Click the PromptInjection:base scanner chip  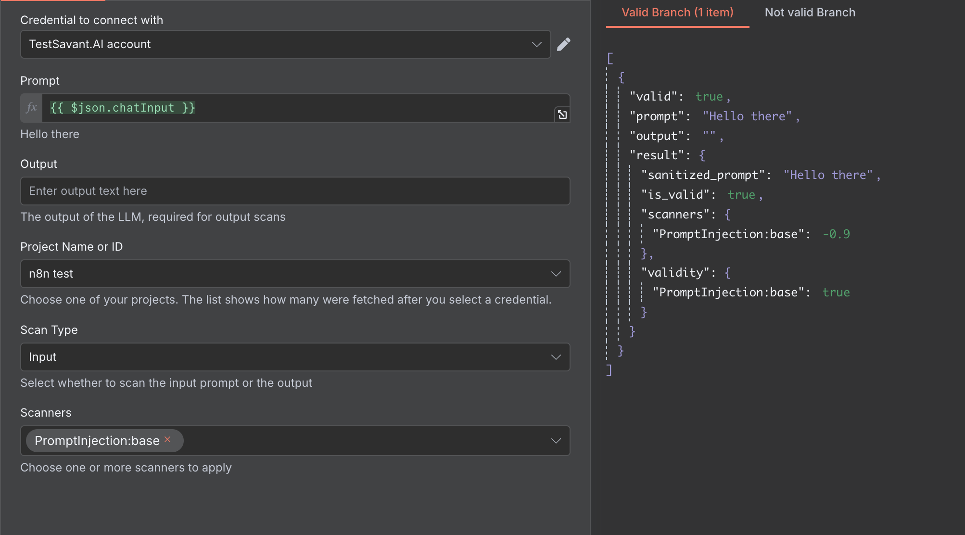point(97,441)
